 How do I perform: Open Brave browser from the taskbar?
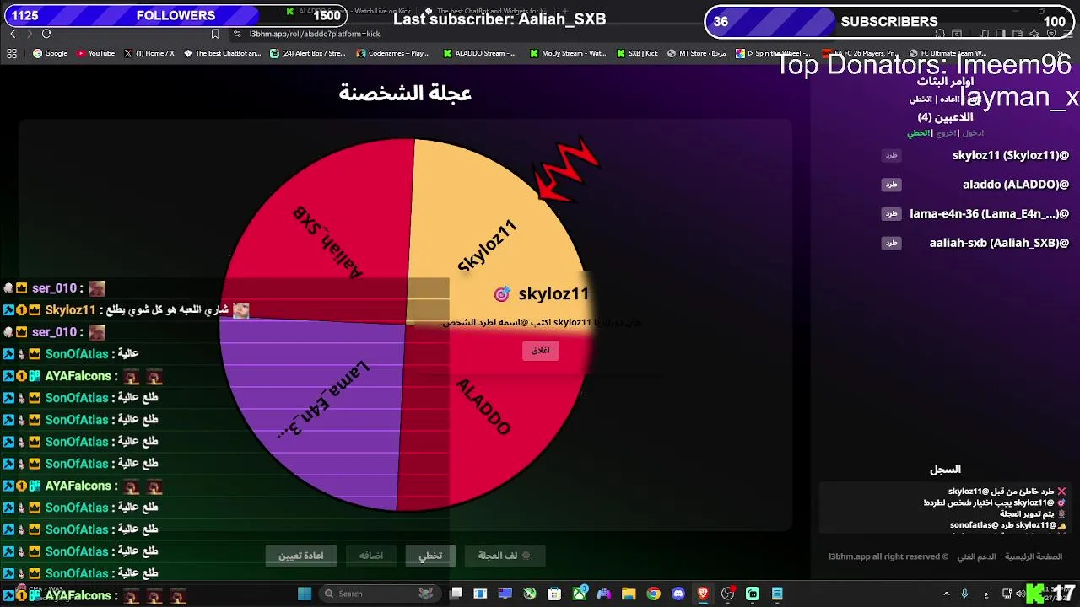point(703,594)
